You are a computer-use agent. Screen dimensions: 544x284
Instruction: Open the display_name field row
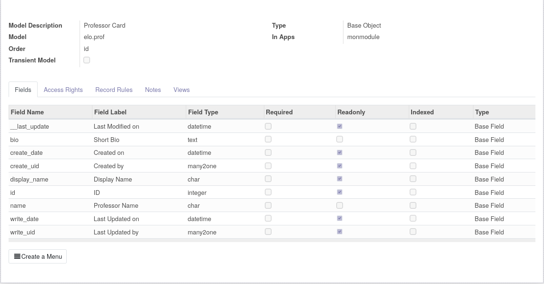click(x=29, y=179)
